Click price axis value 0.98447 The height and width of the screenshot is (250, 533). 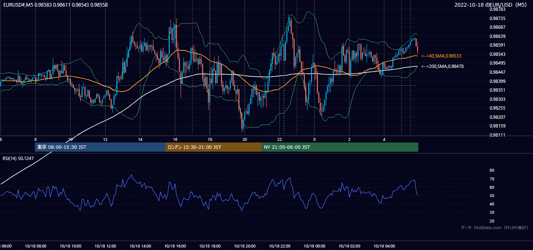click(497, 72)
